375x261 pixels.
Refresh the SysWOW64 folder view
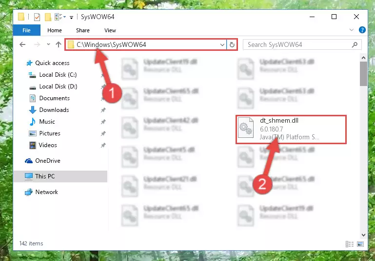pyautogui.click(x=232, y=44)
